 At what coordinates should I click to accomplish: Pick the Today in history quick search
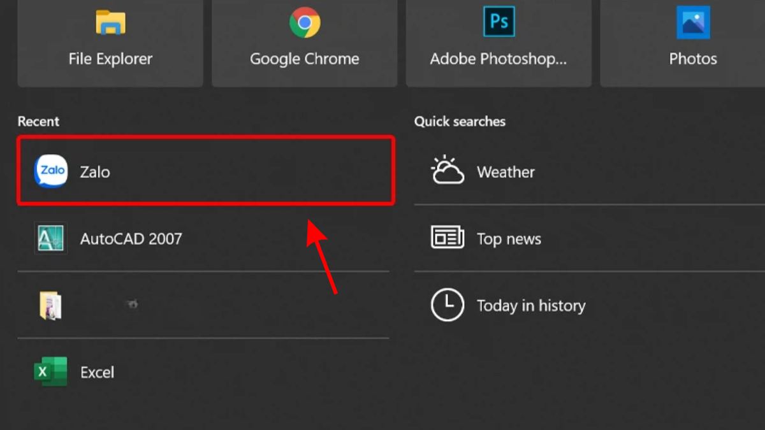pos(590,305)
